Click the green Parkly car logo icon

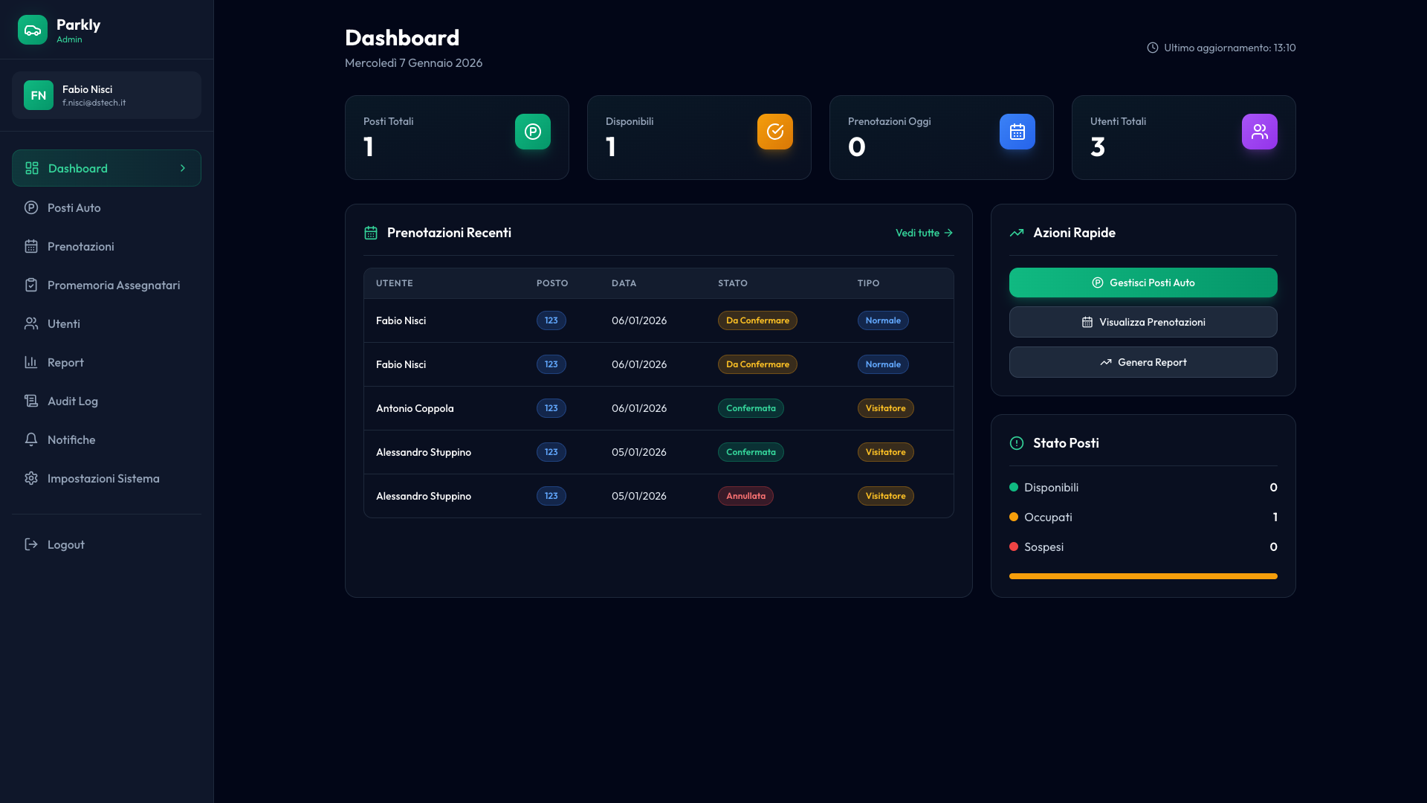(x=33, y=30)
